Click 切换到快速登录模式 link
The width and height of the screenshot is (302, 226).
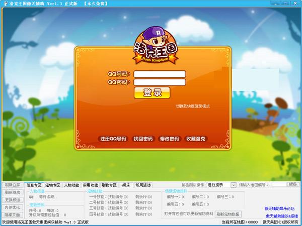tap(193, 106)
